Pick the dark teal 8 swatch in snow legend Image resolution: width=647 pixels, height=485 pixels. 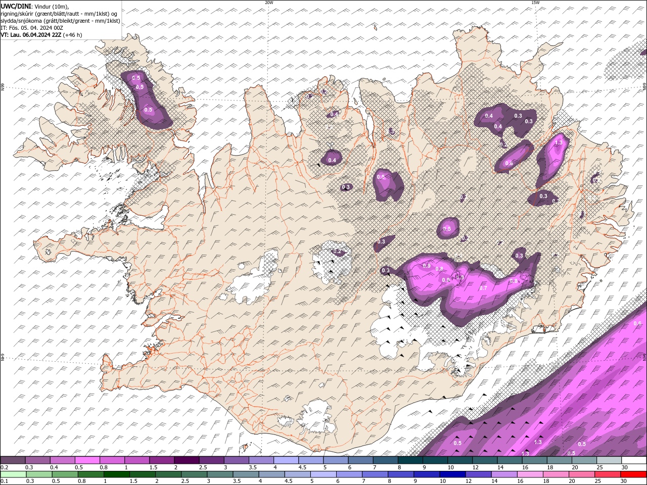410,460
